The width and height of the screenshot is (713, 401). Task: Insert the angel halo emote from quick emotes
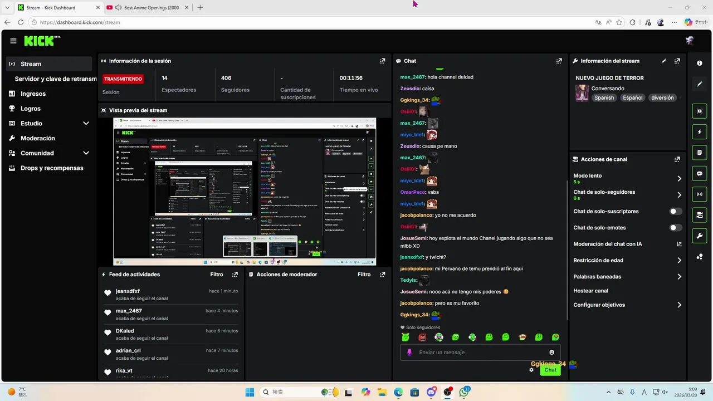(406, 337)
